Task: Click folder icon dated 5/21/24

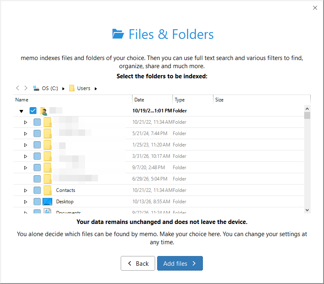Action: [47, 133]
